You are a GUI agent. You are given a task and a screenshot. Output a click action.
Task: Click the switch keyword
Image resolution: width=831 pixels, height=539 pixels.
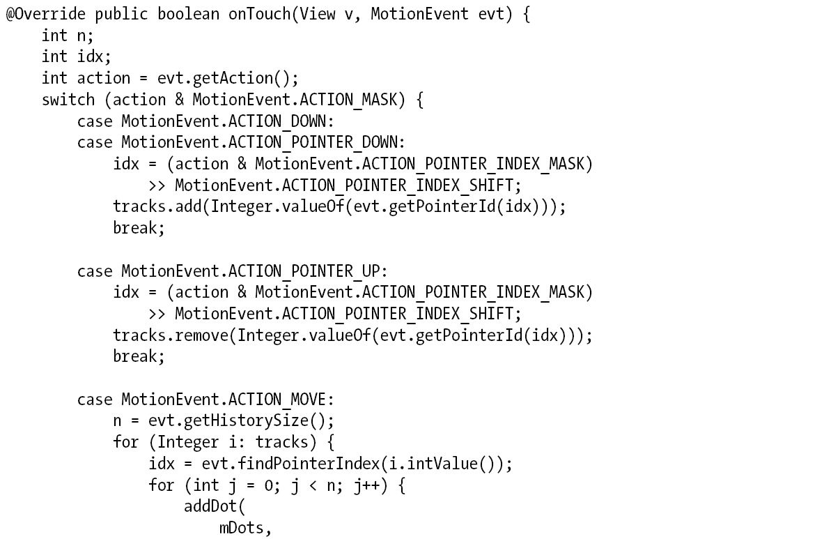click(68, 100)
